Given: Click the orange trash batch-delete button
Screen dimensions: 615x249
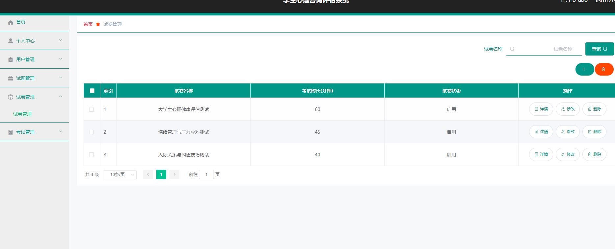Looking at the screenshot, I should [604, 69].
